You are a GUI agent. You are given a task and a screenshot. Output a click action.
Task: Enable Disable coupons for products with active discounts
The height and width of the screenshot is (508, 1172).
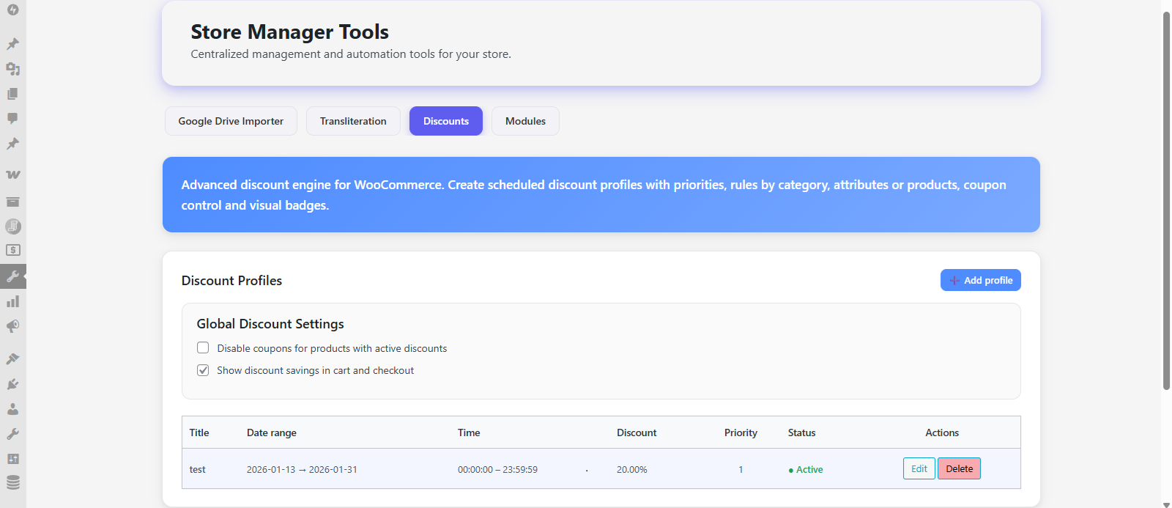[x=203, y=348]
